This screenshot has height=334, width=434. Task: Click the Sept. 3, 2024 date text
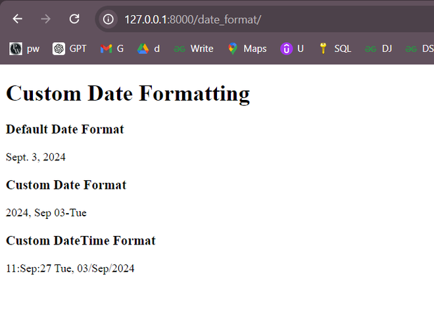(x=36, y=157)
